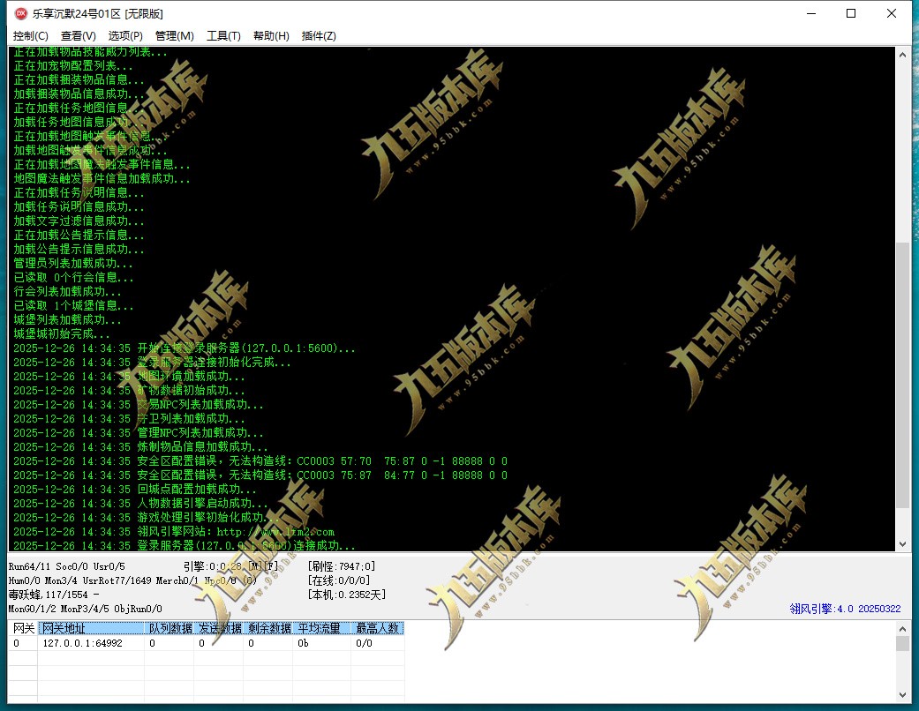Screen dimensions: 919x711
Task: Click the [本机:0.2352天] status text
Action: [x=346, y=595]
